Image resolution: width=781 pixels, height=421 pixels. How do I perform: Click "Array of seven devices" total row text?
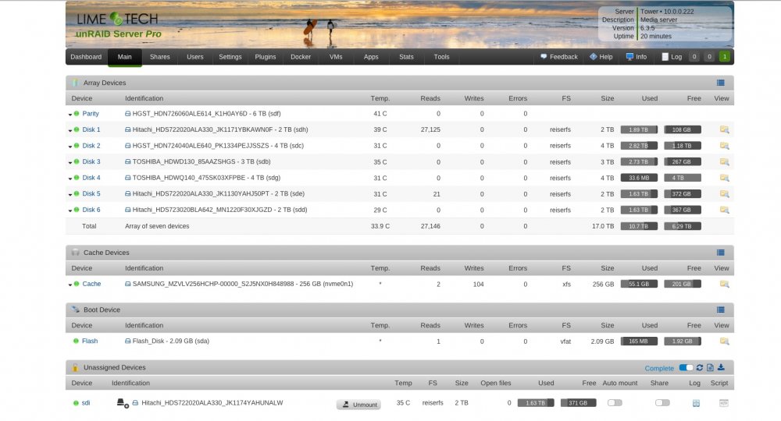click(x=157, y=226)
